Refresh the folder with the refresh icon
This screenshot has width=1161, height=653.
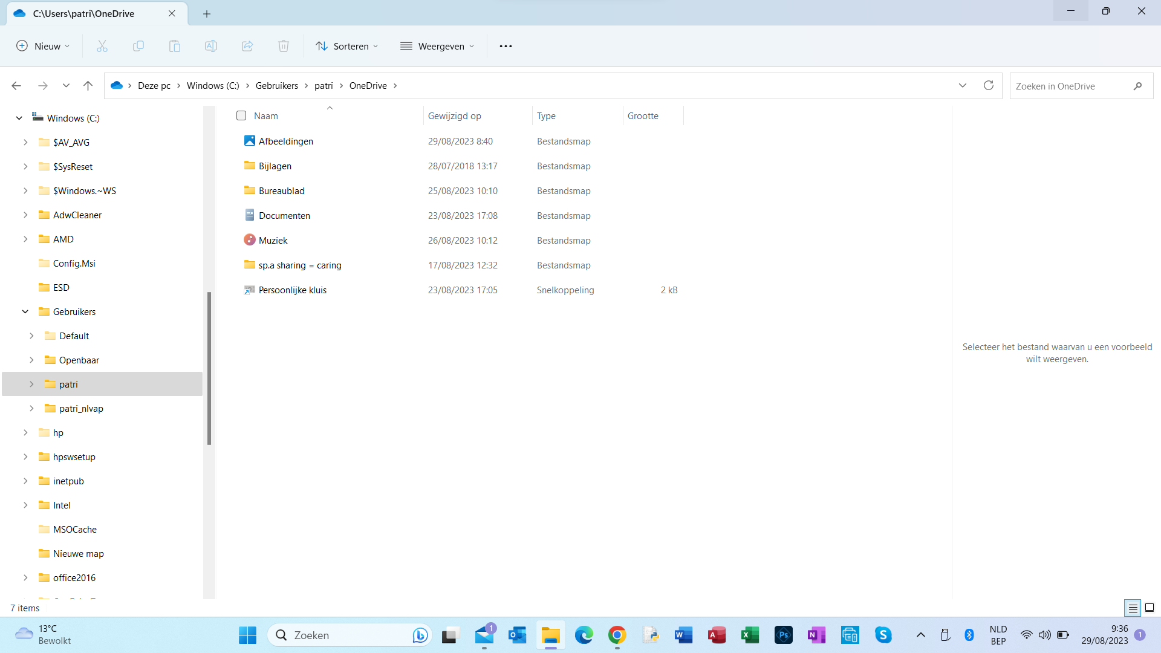989,85
